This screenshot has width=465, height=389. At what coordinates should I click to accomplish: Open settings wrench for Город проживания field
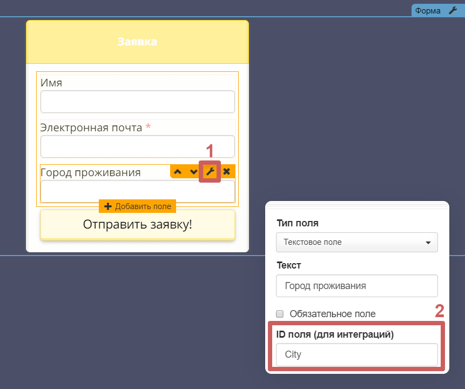coord(210,172)
